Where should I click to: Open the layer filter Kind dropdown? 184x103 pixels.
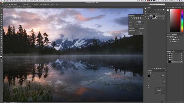150,10
